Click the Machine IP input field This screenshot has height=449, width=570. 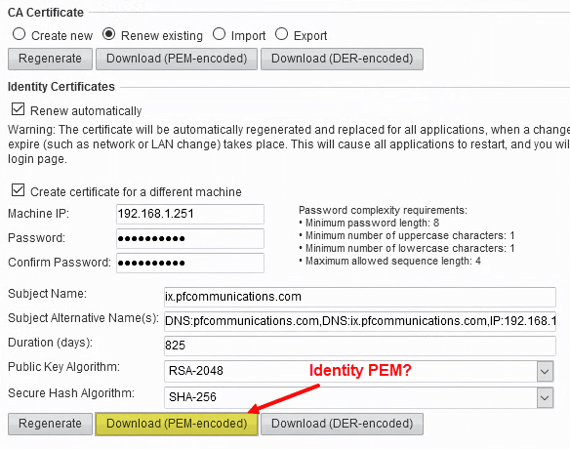pyautogui.click(x=190, y=214)
